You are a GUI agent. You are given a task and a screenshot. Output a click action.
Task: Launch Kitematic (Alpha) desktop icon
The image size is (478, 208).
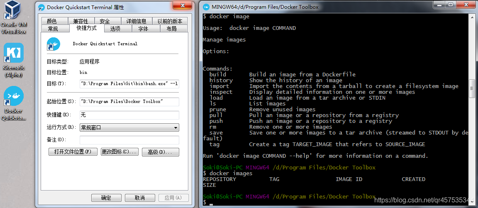tap(13, 60)
